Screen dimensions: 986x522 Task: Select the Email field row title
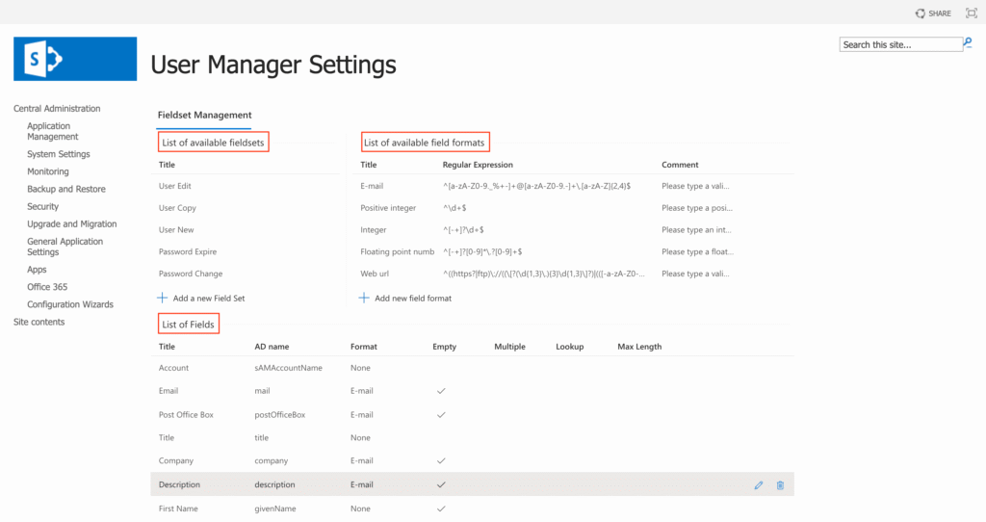[x=169, y=391]
